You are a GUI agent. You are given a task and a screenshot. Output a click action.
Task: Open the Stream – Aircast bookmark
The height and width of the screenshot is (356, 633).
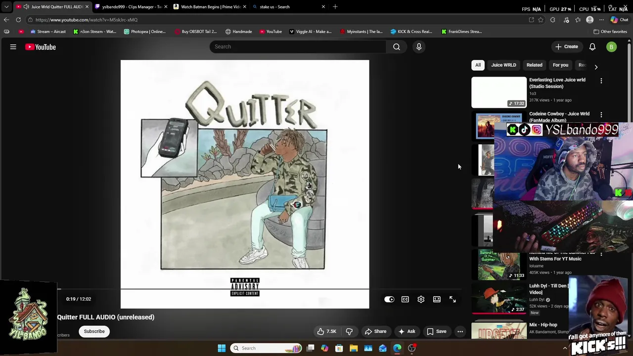point(48,32)
